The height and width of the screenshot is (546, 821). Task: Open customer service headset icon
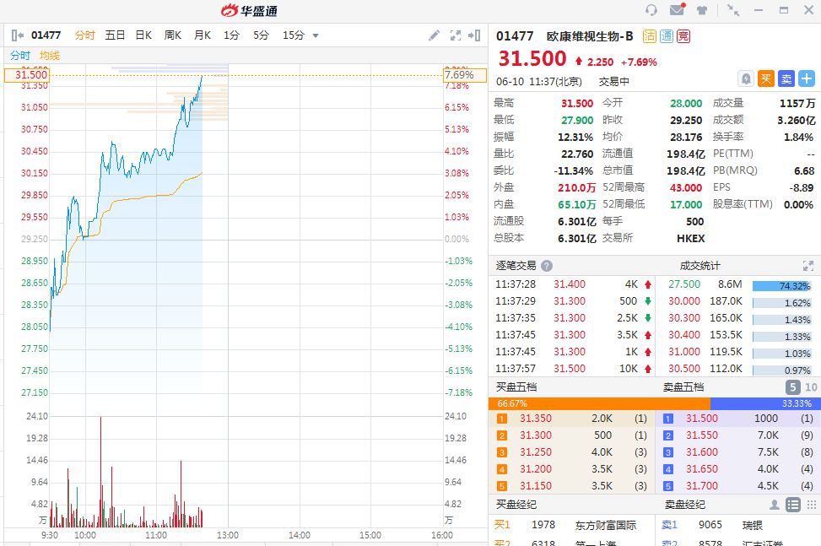(x=651, y=10)
